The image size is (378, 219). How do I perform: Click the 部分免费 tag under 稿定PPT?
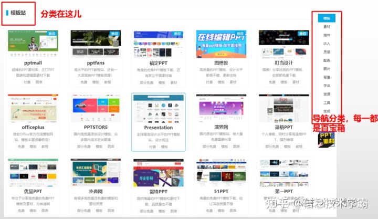(146, 82)
